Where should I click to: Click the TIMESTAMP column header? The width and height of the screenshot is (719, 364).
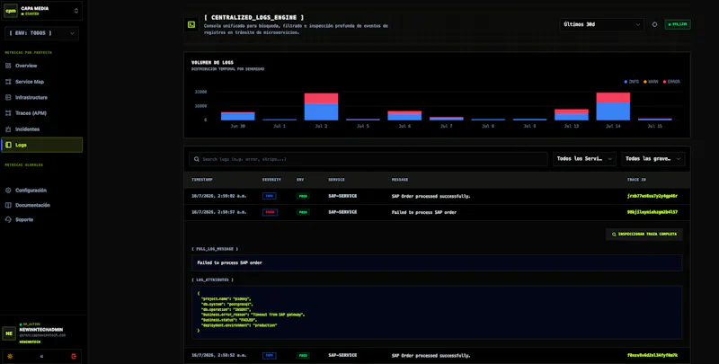pyautogui.click(x=201, y=180)
